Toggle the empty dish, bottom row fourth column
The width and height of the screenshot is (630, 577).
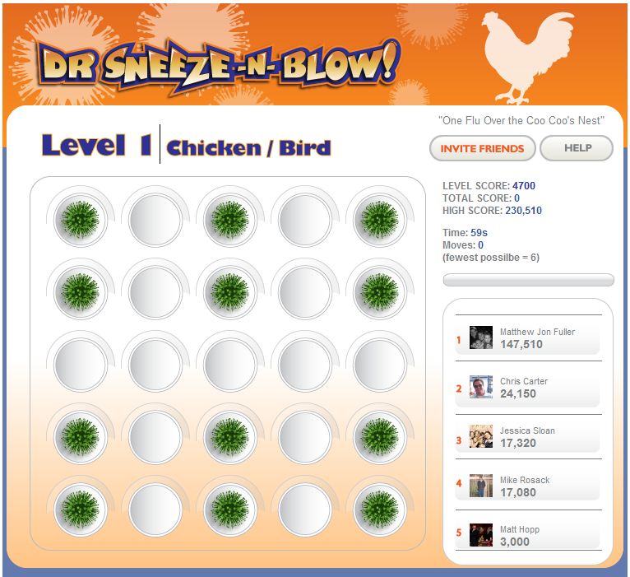[305, 510]
